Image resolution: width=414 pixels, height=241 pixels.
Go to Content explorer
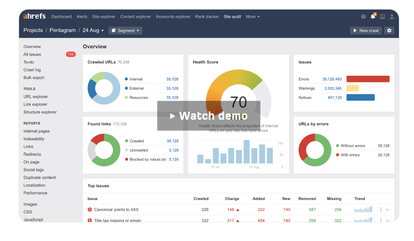coord(136,17)
